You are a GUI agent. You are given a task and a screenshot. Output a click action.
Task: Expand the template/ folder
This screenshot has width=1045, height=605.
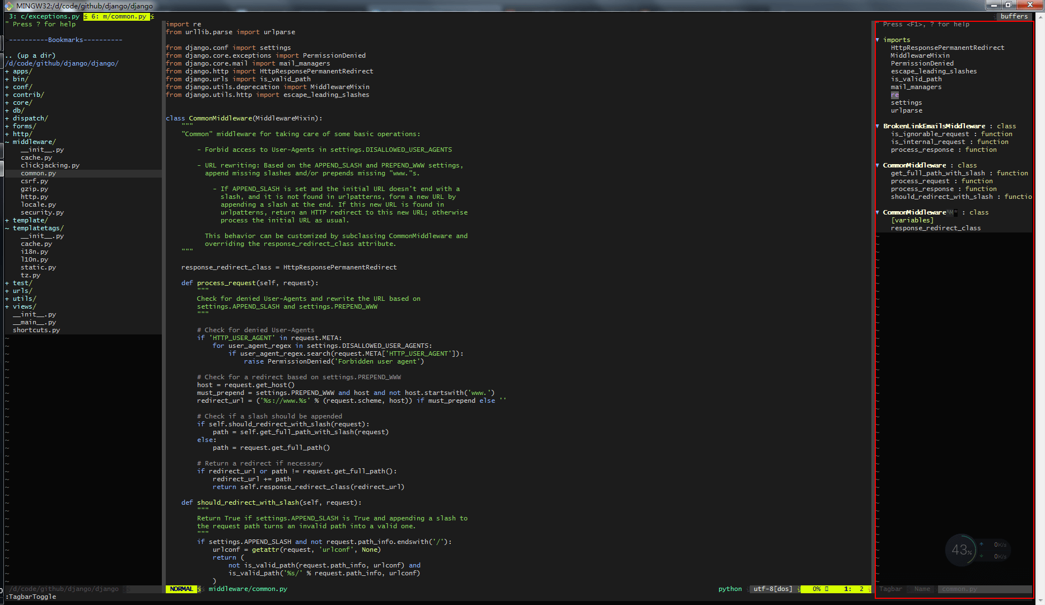point(26,220)
